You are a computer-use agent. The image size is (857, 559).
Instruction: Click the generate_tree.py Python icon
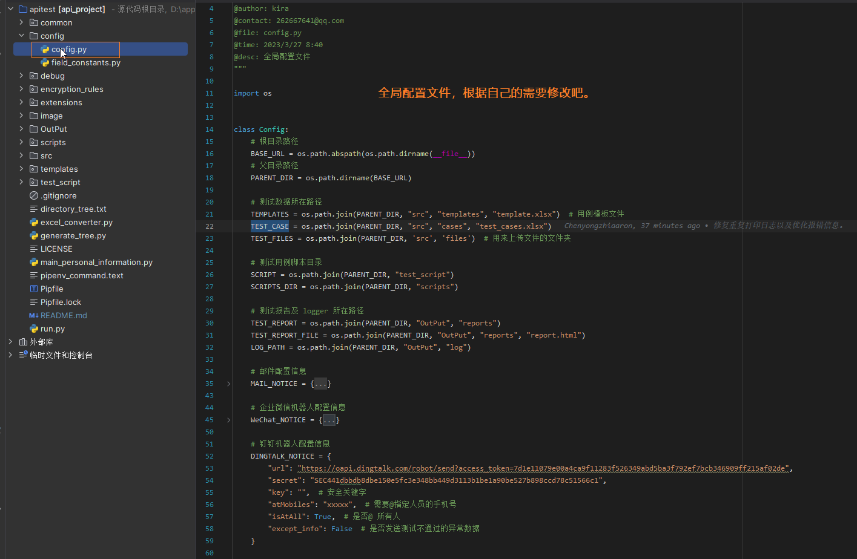34,235
